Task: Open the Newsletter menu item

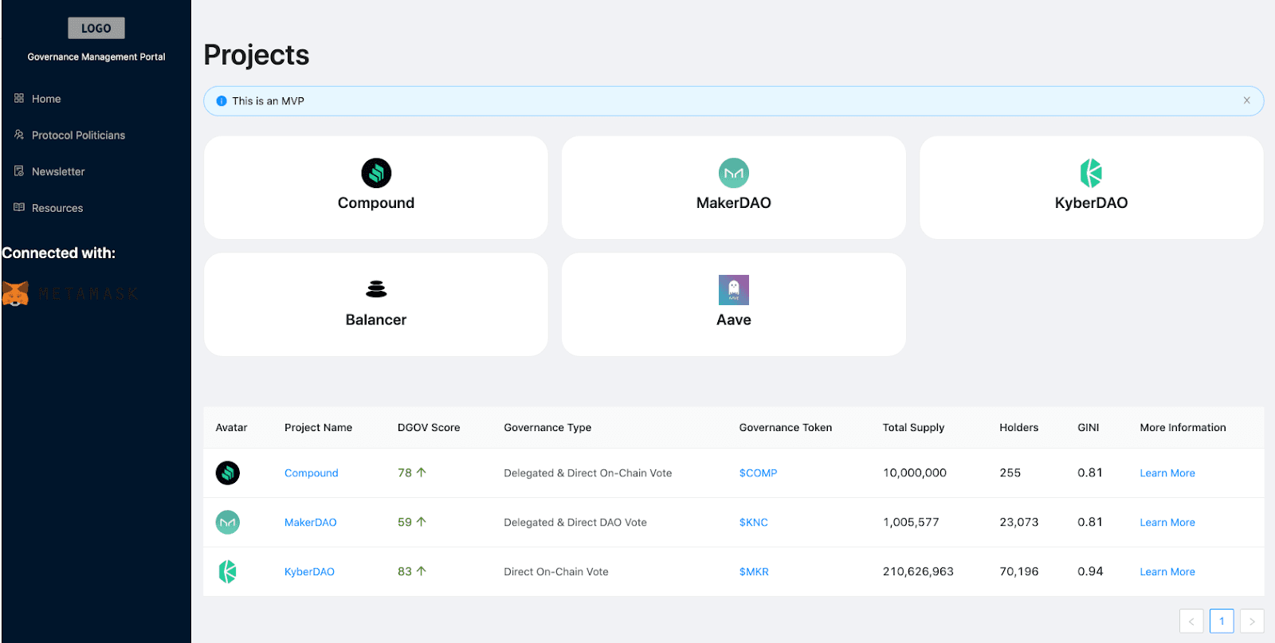Action: (58, 171)
